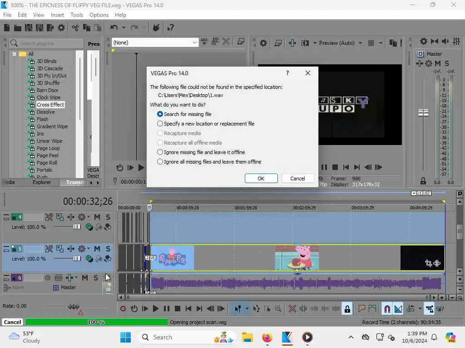Click the Master volume fader handle
Image resolution: width=465 pixels, height=348 pixels.
(423, 113)
